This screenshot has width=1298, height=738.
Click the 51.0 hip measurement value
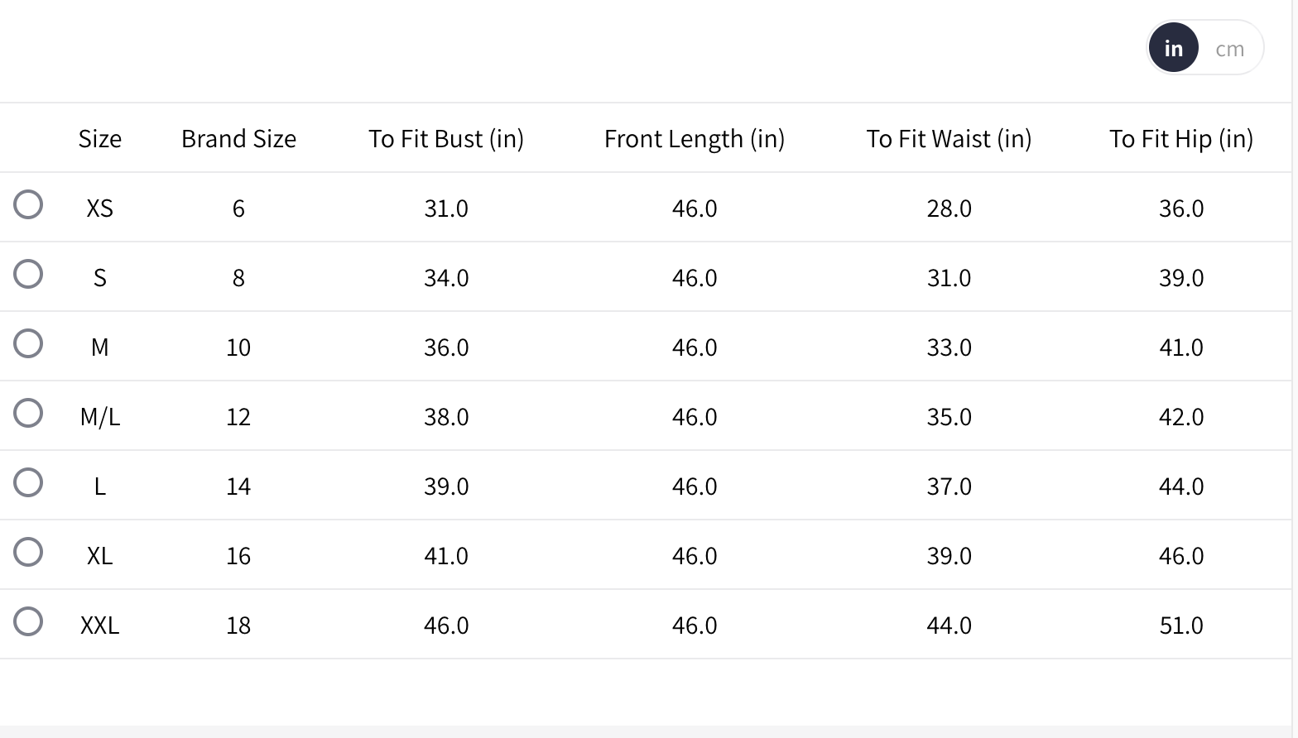click(1181, 625)
